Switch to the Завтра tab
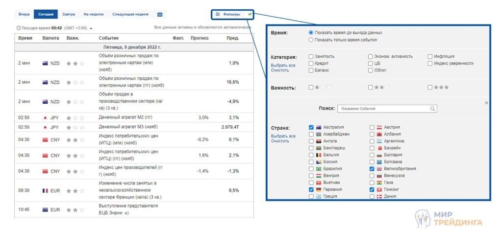Viewport: 502px width, 231px height. pos(69,15)
